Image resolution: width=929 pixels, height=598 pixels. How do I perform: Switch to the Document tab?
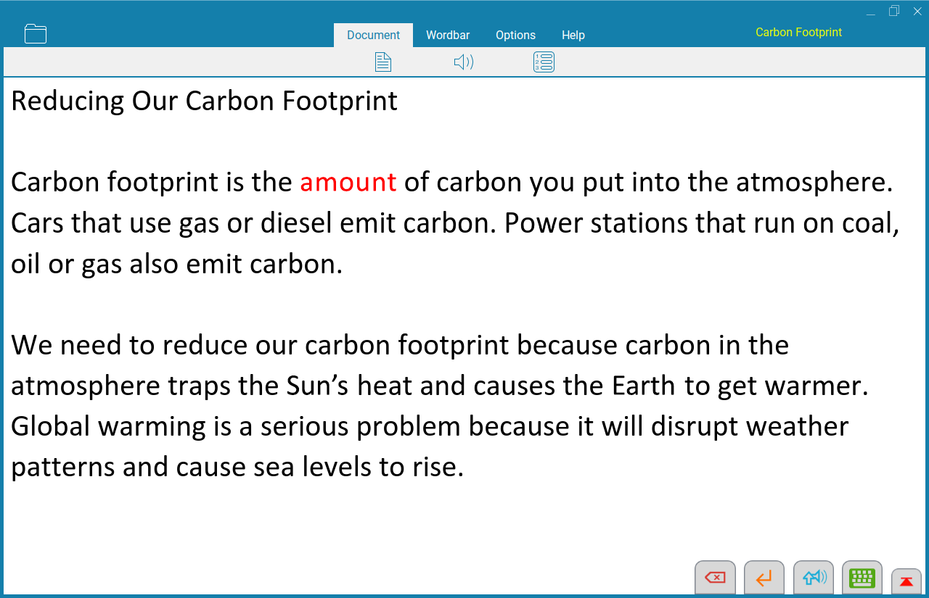point(373,35)
